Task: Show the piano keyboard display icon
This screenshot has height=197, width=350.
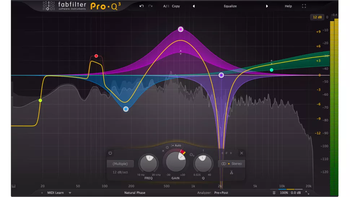Action: click(14, 186)
